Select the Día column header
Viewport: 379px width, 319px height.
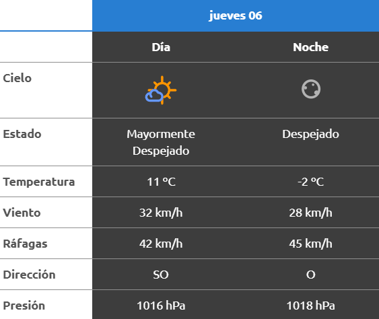(x=161, y=47)
